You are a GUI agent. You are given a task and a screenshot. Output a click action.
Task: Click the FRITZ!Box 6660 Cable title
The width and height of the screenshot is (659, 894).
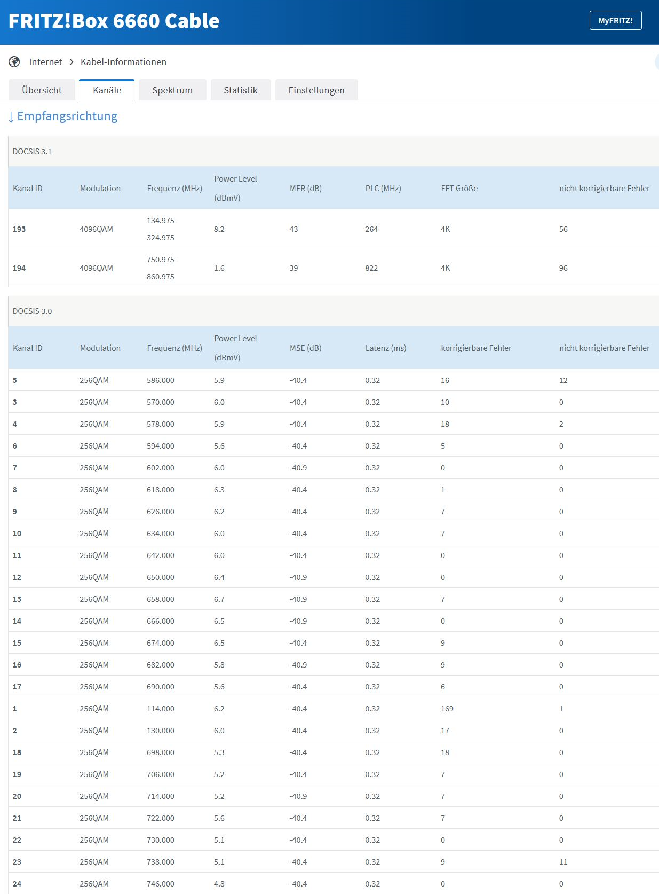(x=114, y=21)
